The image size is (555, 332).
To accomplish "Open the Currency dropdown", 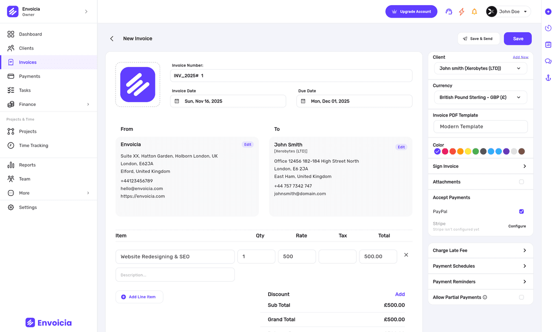I will point(480,98).
